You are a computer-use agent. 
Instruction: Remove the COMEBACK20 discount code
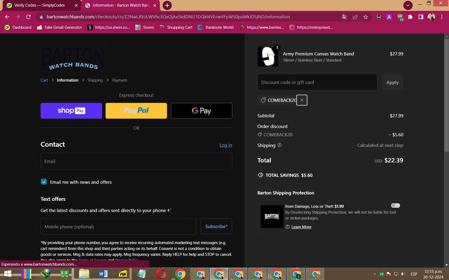click(x=302, y=100)
